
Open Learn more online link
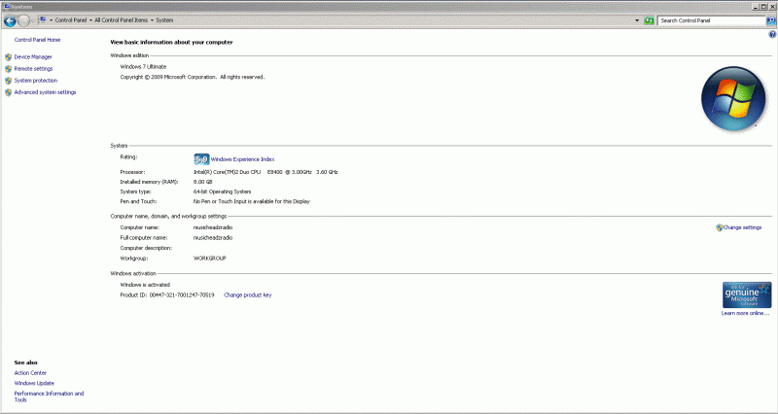click(x=745, y=313)
